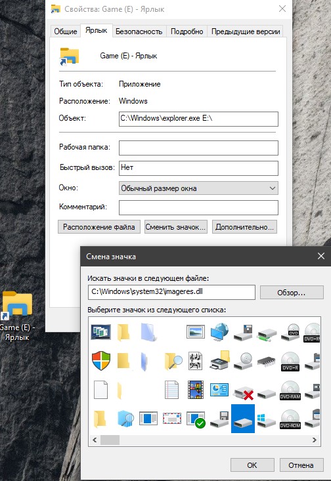Pick the drive with 3.5-inch floppy disk
Screen dimensions: 331x481
pos(219,419)
